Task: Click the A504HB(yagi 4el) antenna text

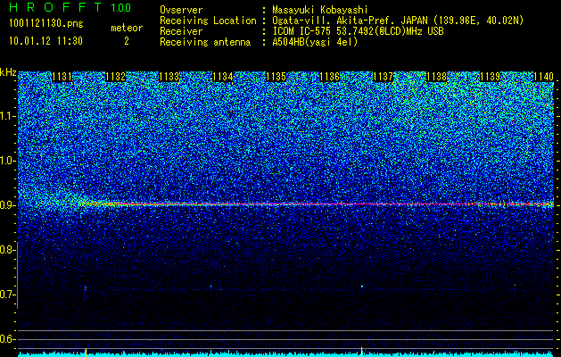Action: coord(315,42)
